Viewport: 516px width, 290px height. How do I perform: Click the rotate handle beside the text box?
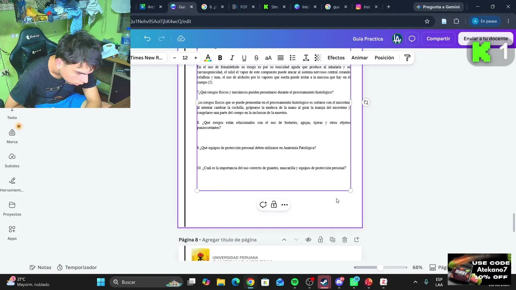click(366, 102)
